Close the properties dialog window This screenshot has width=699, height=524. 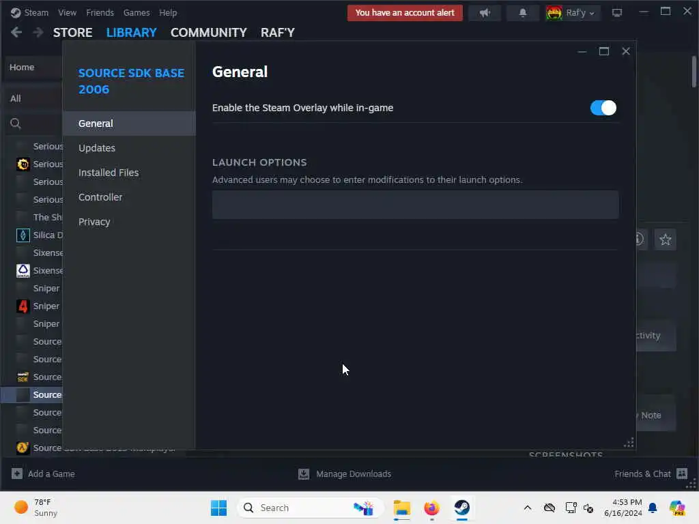[x=626, y=51]
